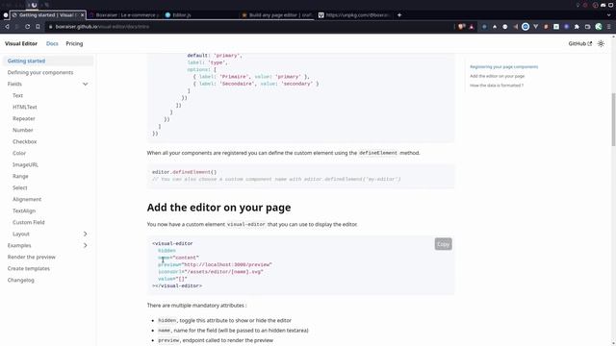Open the green profile avatar
Screen dimensions: 616x346
tap(598, 27)
